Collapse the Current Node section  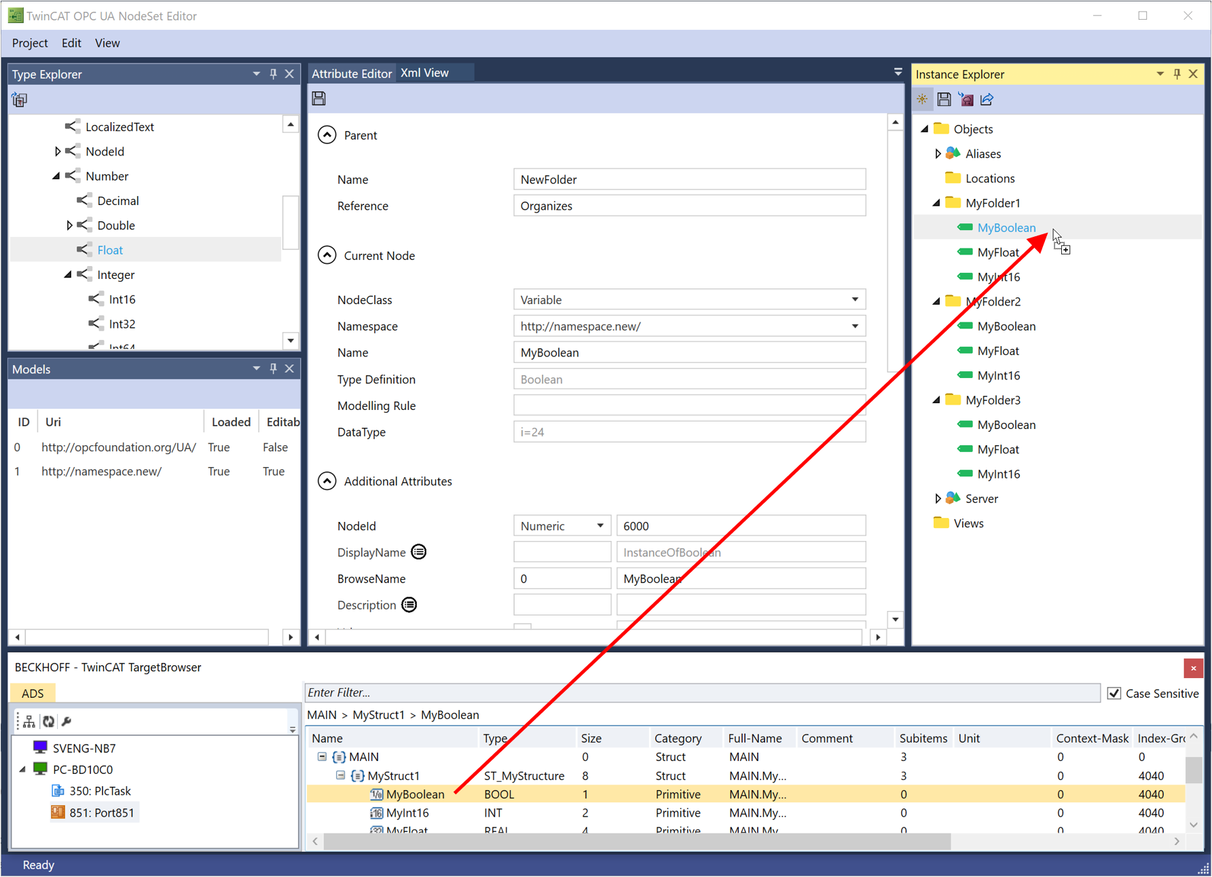[x=327, y=255]
